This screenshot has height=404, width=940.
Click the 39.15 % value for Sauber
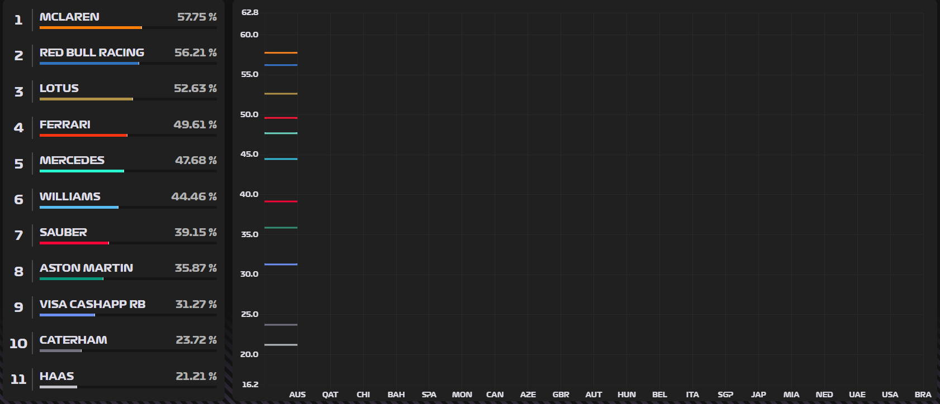[x=196, y=232]
